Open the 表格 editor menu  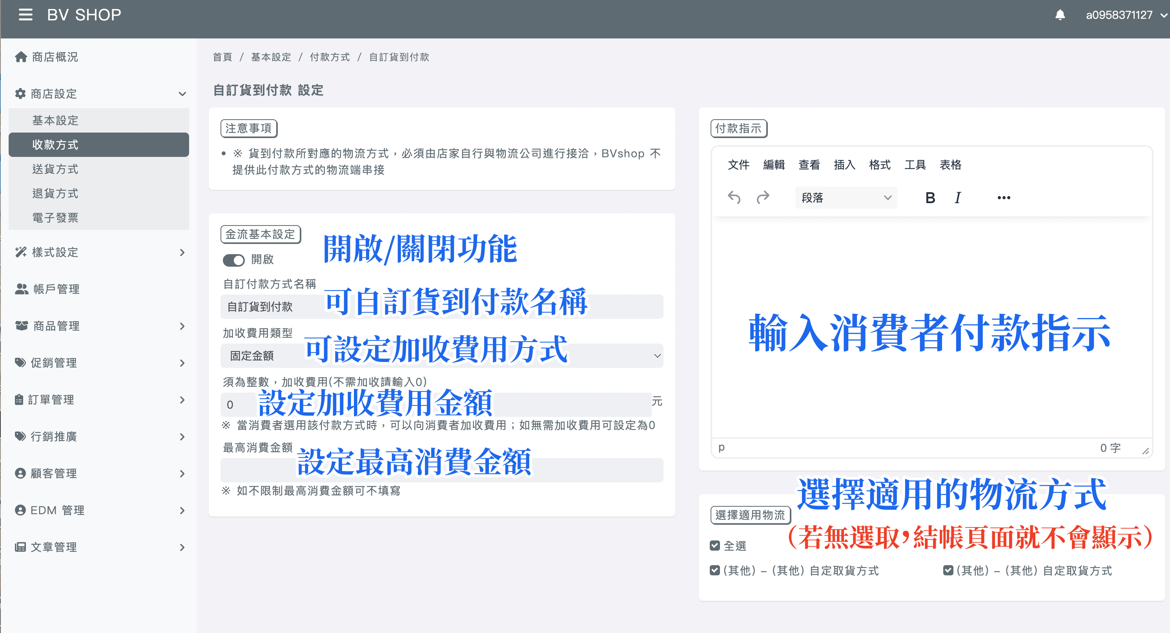pos(950,165)
